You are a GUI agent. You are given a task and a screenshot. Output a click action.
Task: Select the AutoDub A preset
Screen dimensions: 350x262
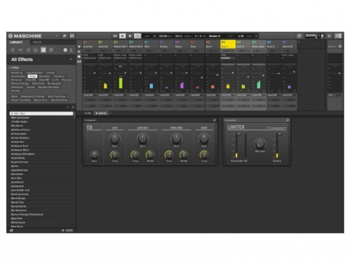42,182
